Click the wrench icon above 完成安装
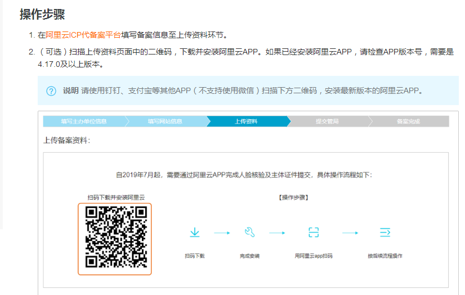The height and width of the screenshot is (295, 465). pyautogui.click(x=250, y=232)
